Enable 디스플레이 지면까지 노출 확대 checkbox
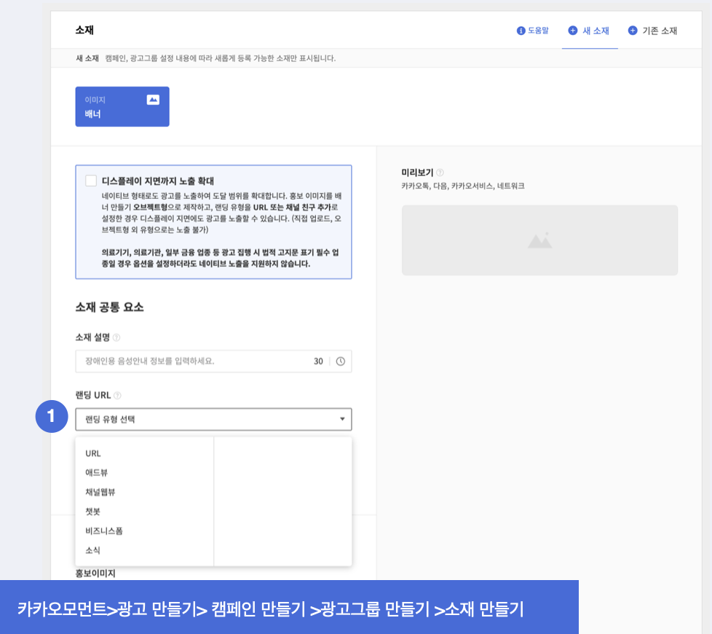The width and height of the screenshot is (712, 634). click(x=91, y=181)
